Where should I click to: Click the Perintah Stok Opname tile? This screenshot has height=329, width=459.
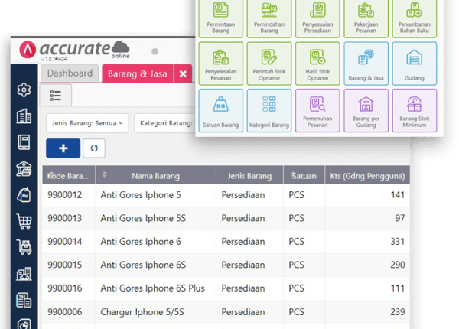pos(267,64)
